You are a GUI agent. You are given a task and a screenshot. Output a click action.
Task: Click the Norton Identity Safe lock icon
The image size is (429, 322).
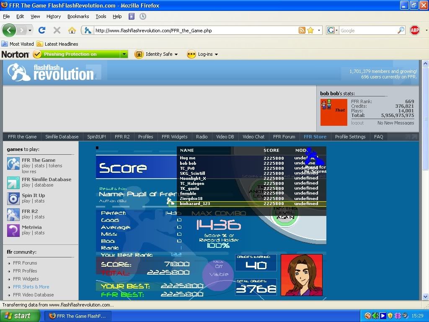coord(139,54)
